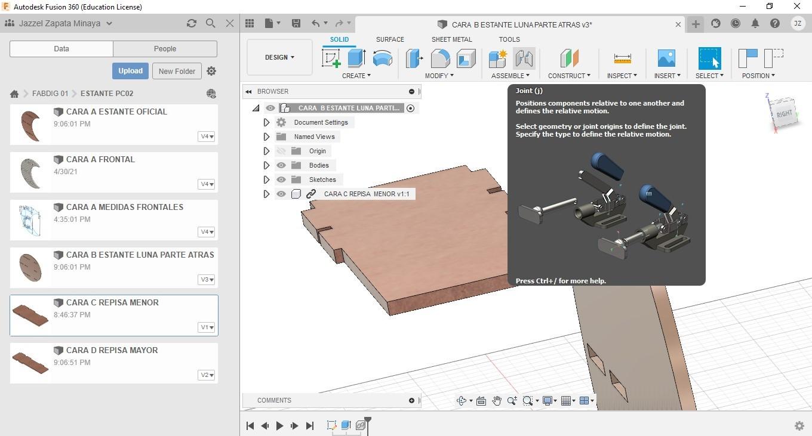This screenshot has height=436, width=812.
Task: Expand the Sketches folder in browser
Action: pos(266,180)
